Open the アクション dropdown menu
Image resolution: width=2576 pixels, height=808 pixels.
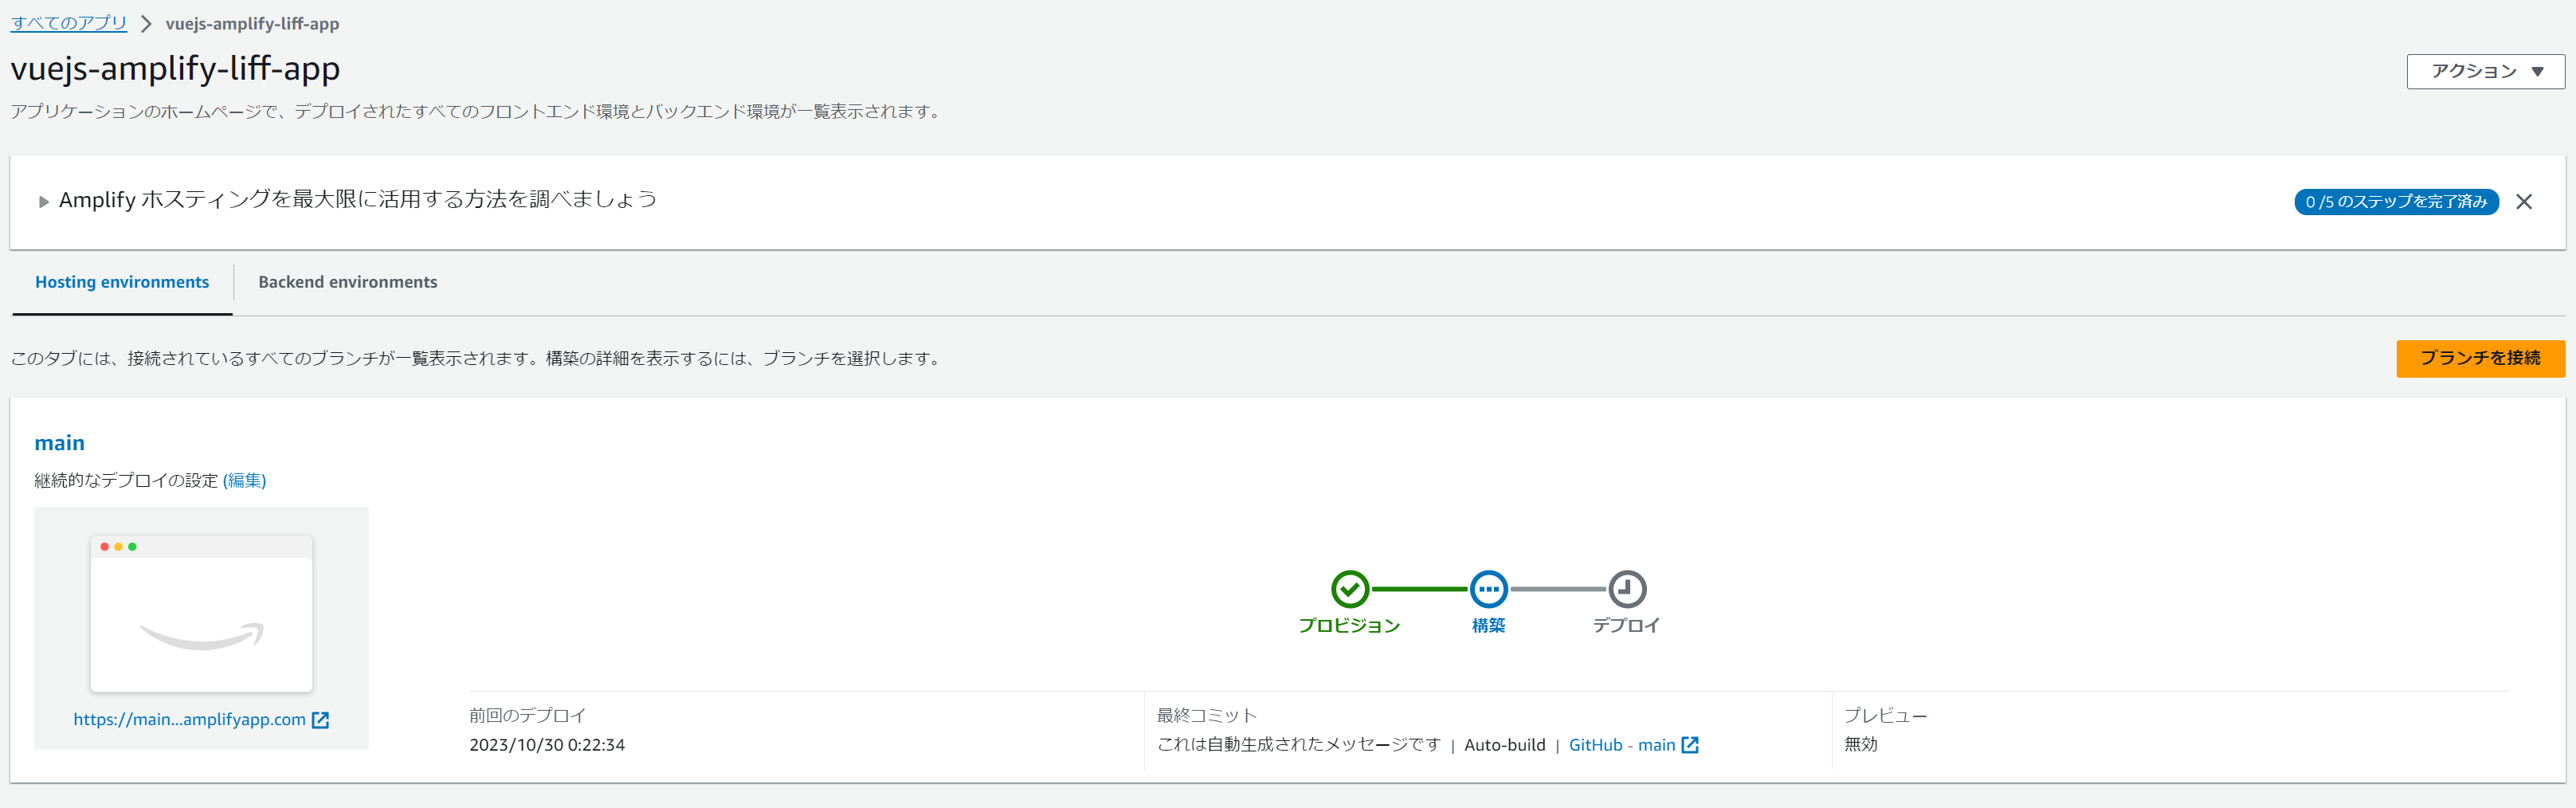coord(2485,71)
